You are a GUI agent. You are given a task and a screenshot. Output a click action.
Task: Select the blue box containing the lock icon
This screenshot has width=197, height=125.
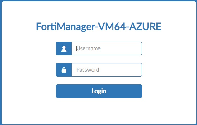coord(64,70)
